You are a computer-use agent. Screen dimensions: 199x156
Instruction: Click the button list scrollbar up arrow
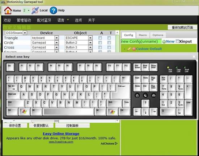pos(117,33)
